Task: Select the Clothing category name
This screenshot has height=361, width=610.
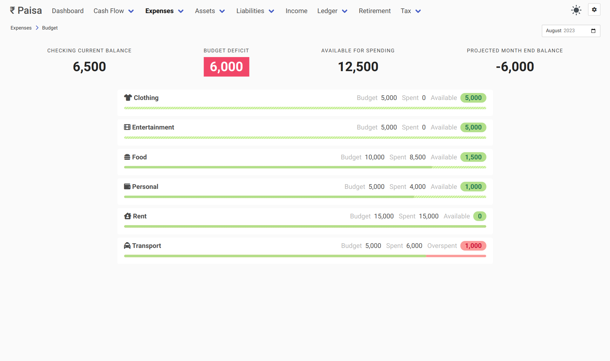Action: [146, 98]
